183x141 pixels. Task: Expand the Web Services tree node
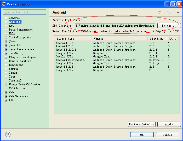(6, 96)
